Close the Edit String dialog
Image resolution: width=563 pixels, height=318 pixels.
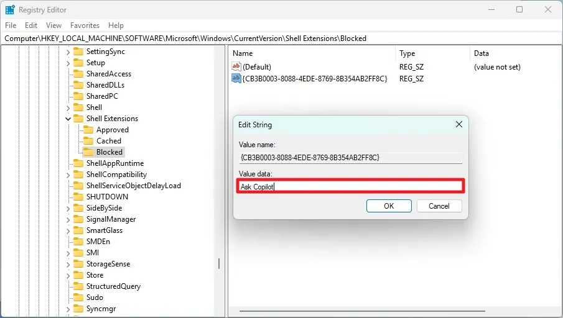459,124
